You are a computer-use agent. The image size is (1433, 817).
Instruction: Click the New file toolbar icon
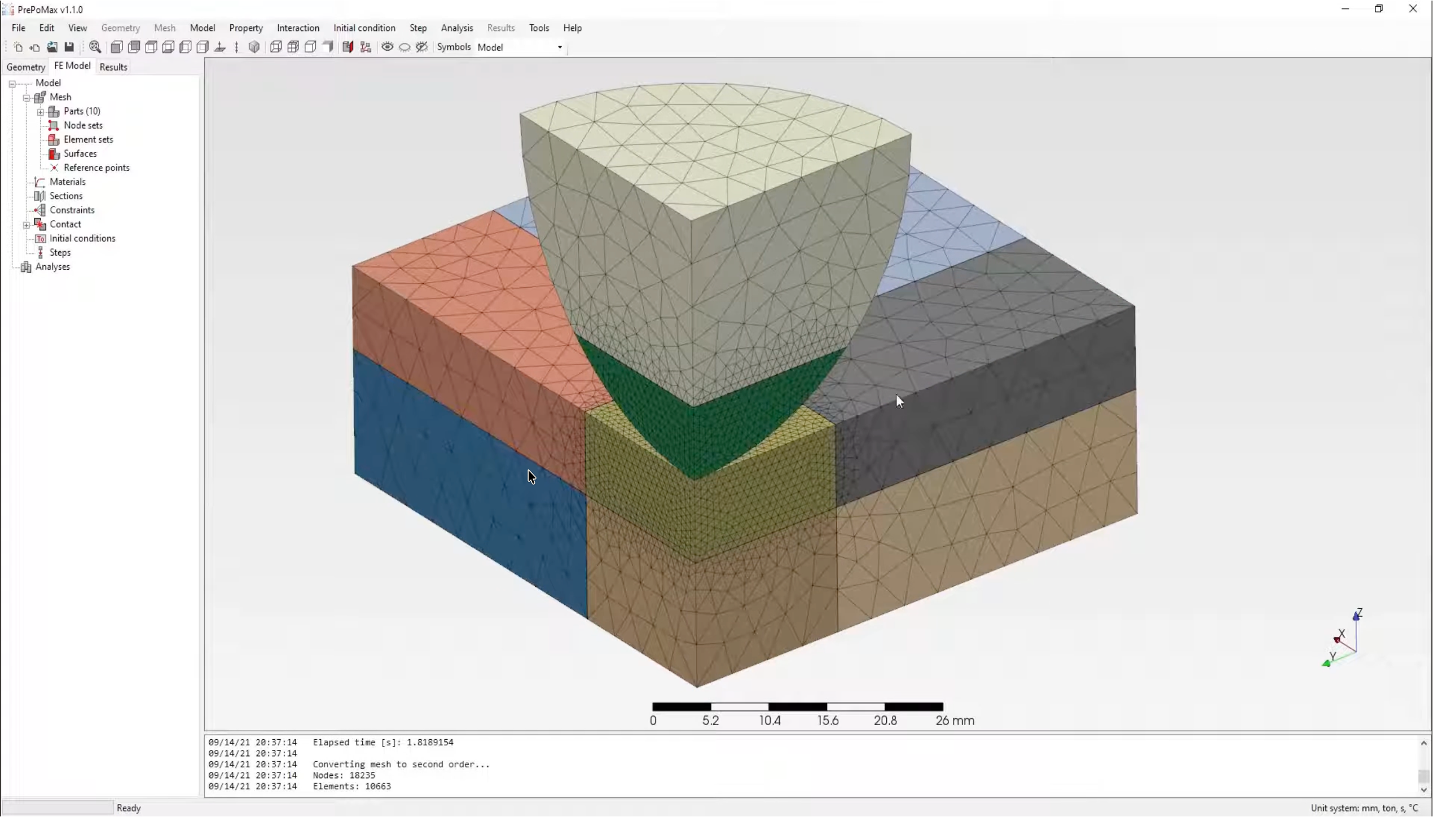(17, 47)
